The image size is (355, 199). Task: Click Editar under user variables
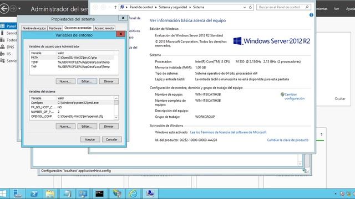[87, 81]
